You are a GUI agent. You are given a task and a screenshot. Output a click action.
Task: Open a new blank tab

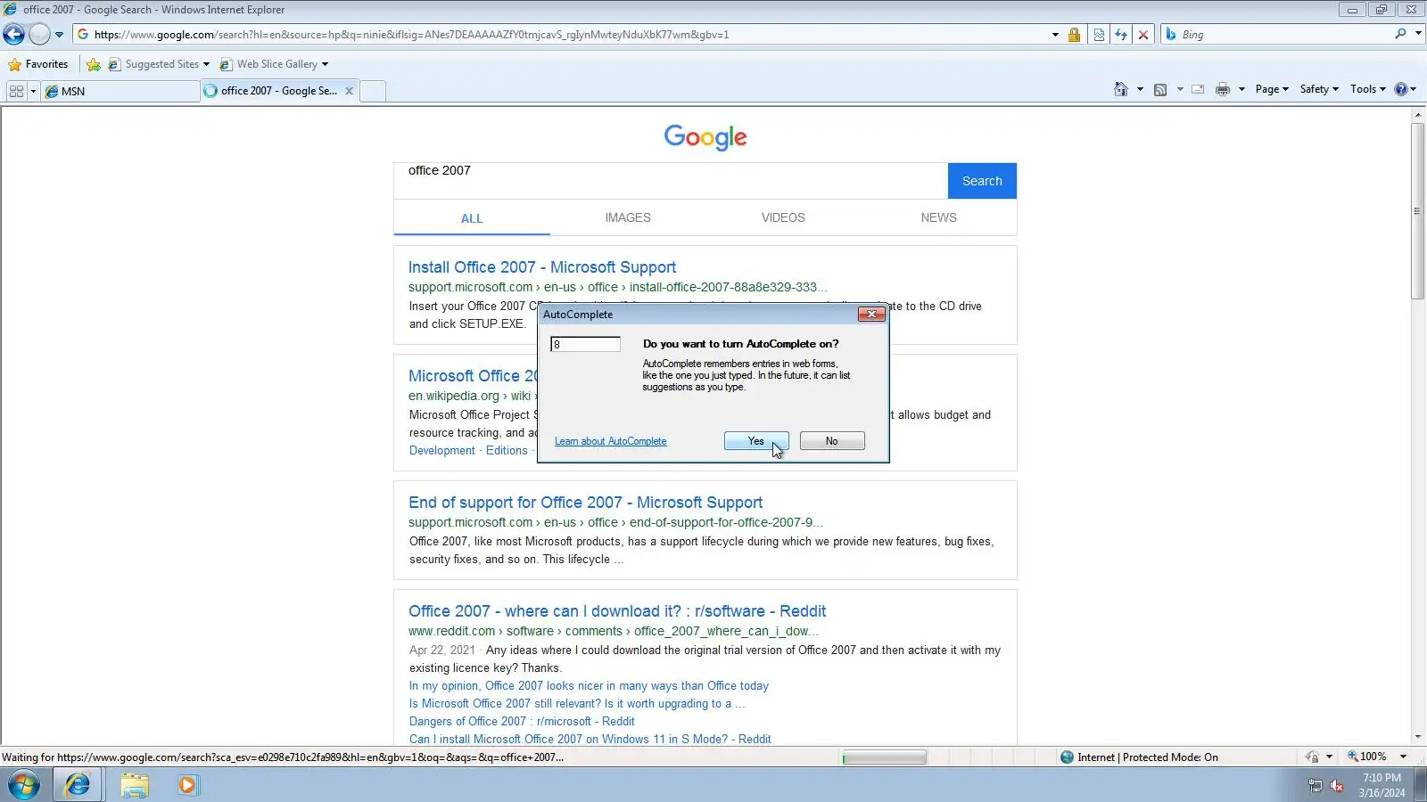click(x=373, y=91)
